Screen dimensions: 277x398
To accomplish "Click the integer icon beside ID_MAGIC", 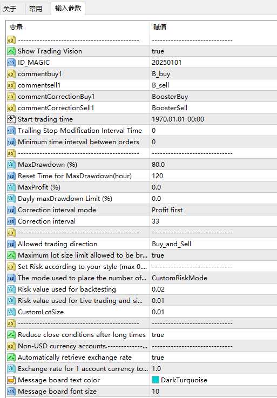I will (11, 63).
